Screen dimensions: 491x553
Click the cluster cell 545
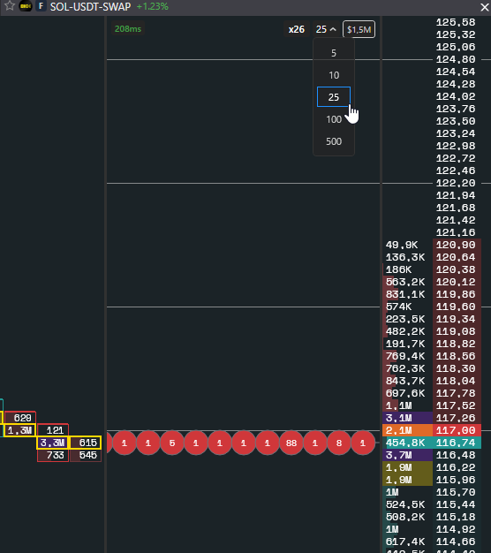click(x=86, y=455)
